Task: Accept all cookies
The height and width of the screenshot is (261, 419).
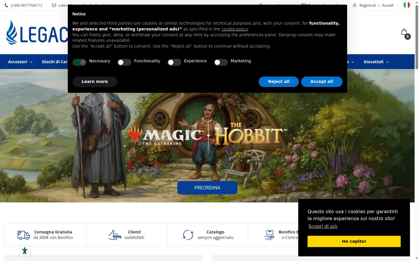Action: pos(322,82)
